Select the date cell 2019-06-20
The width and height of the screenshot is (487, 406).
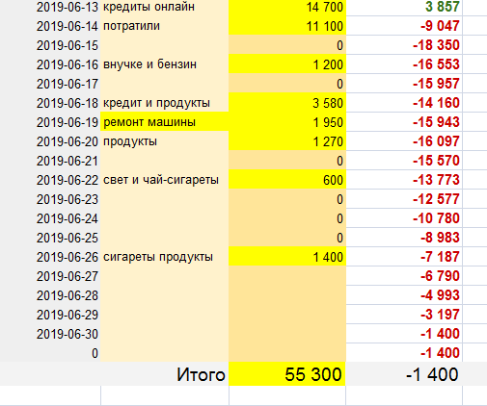click(x=50, y=141)
